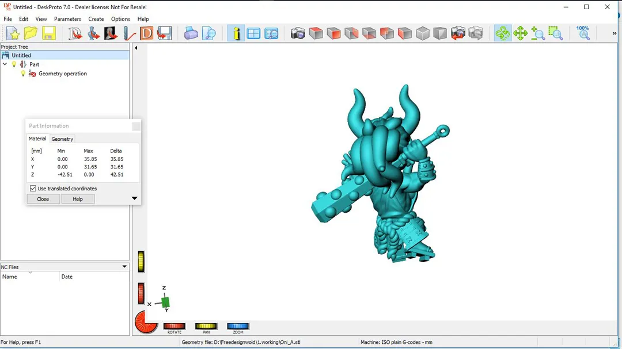622x349 pixels.
Task: Click the dark gray cube view icon
Action: click(x=440, y=33)
